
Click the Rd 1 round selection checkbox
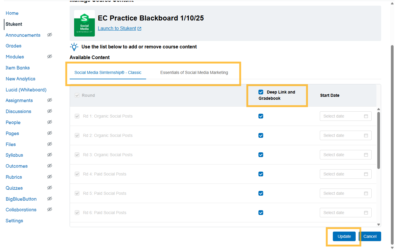click(77, 116)
